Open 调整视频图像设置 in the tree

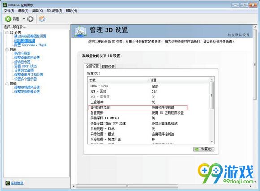point(27,92)
